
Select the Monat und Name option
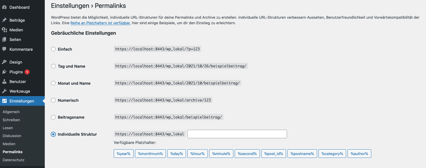(x=53, y=83)
